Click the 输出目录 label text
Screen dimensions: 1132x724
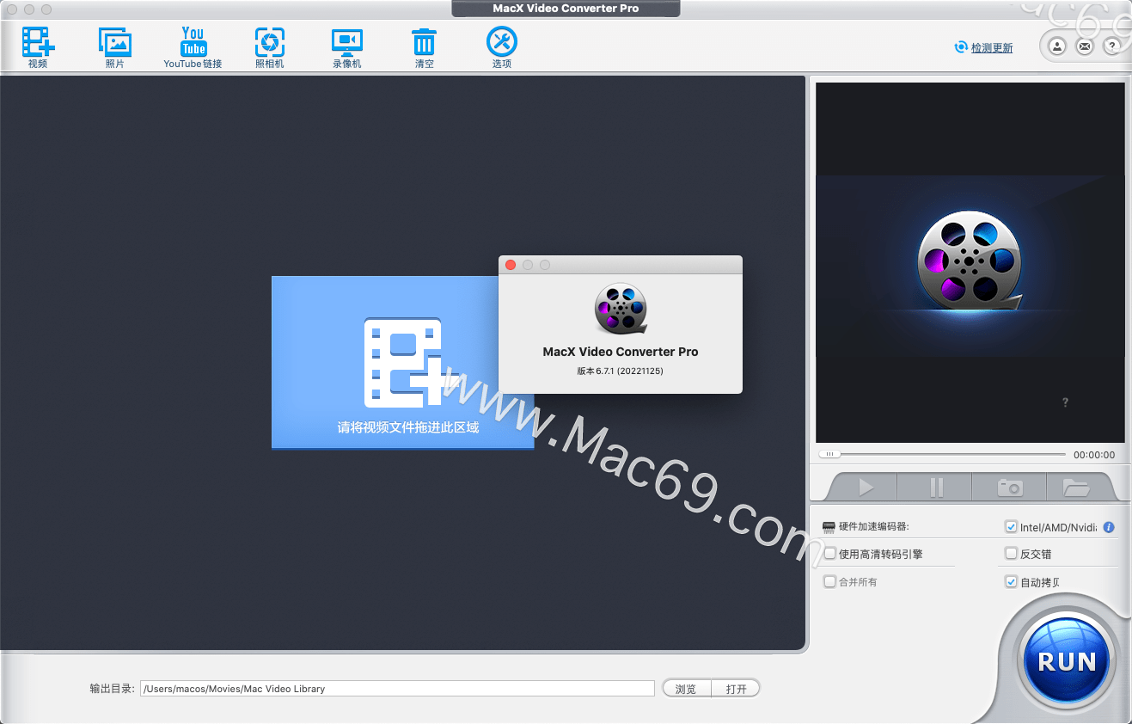click(112, 689)
